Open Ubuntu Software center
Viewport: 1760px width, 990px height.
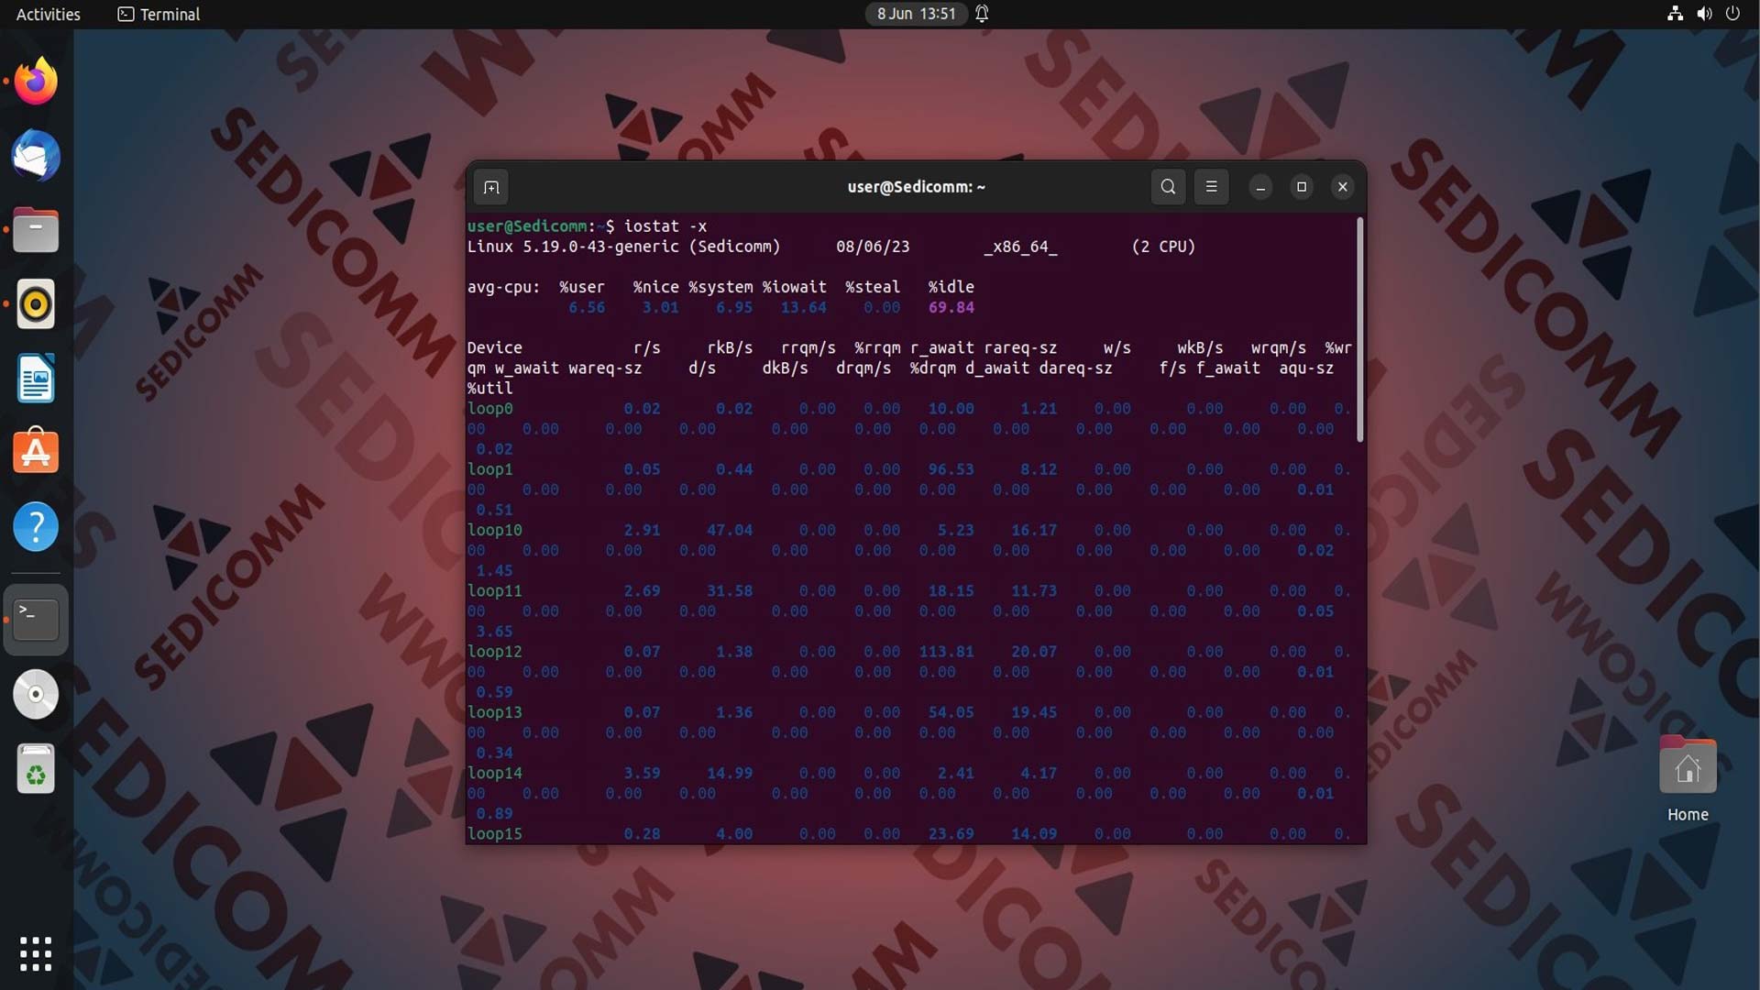pos(36,453)
